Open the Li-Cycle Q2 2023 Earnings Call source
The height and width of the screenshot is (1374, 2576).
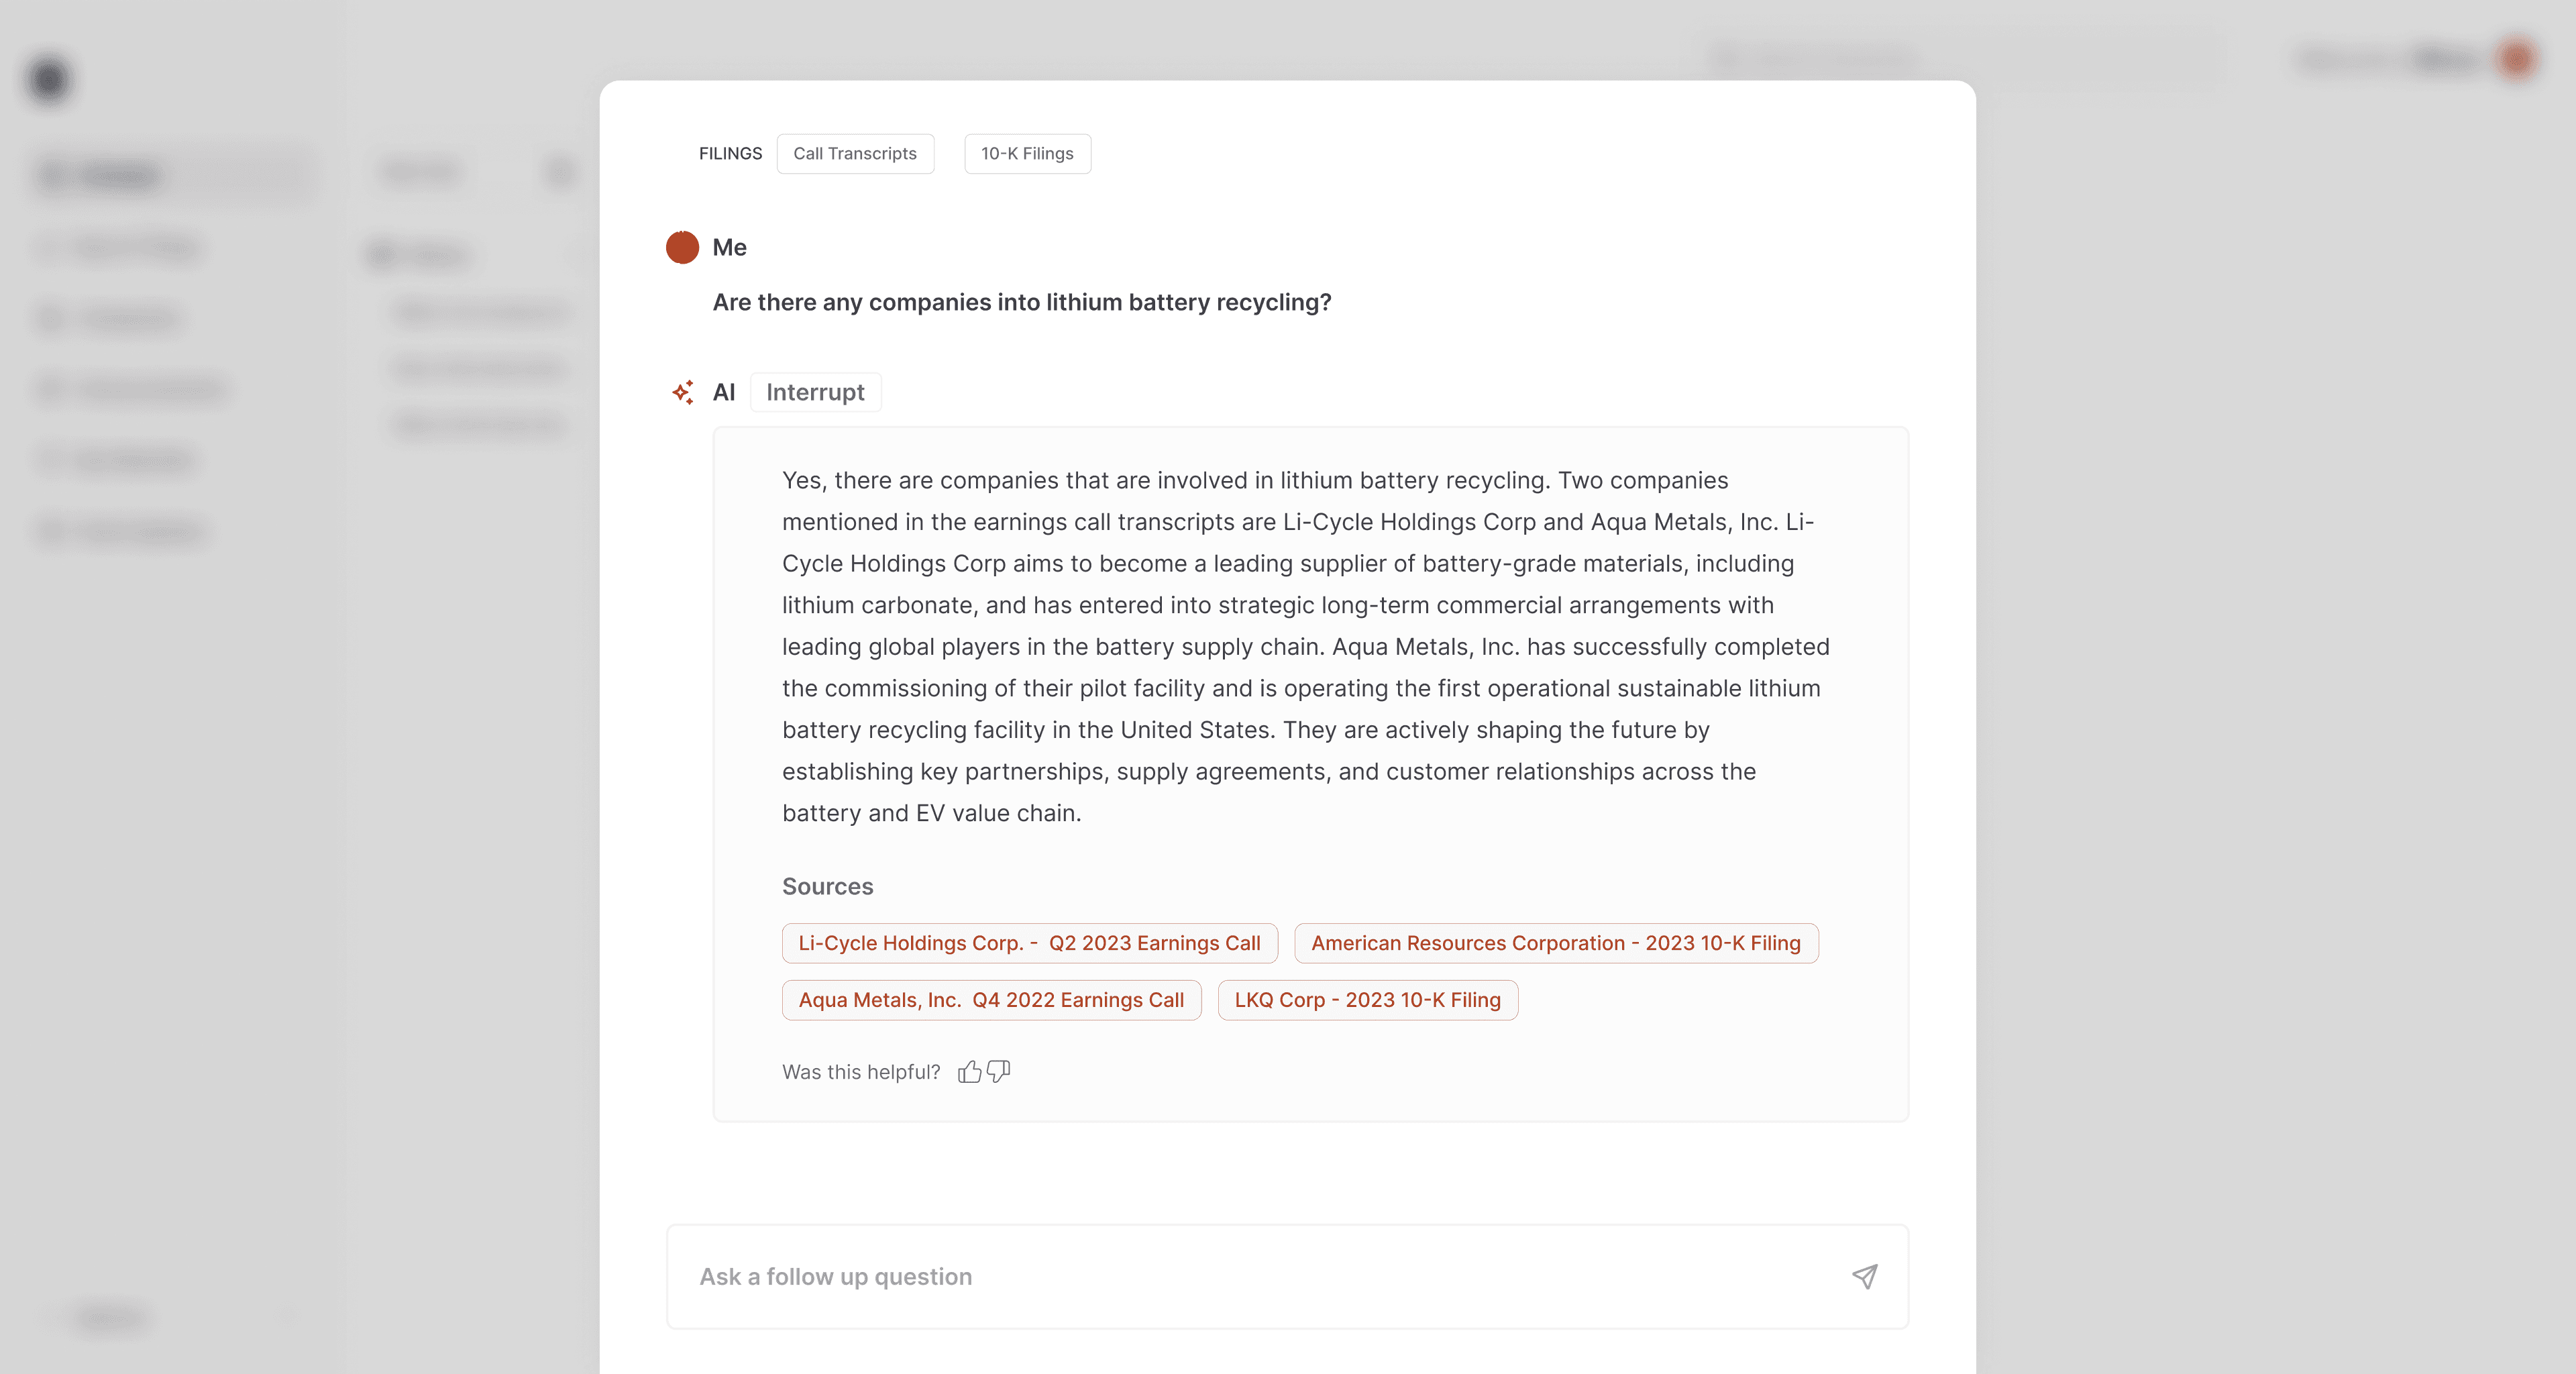coord(1028,942)
